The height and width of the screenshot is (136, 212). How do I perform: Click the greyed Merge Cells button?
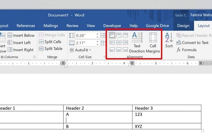coord(52,35)
